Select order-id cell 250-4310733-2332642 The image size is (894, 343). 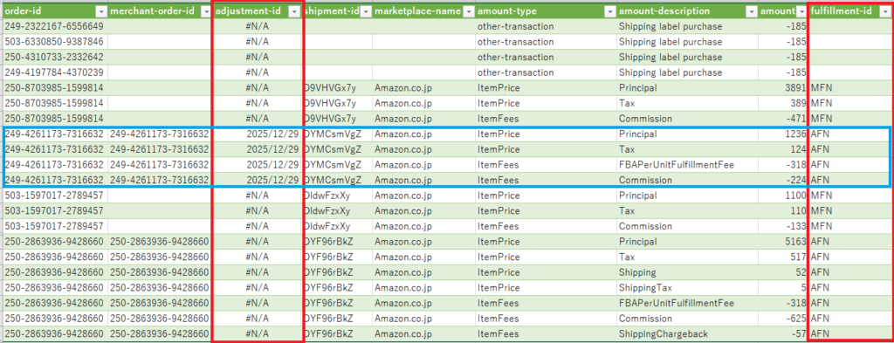(55, 57)
